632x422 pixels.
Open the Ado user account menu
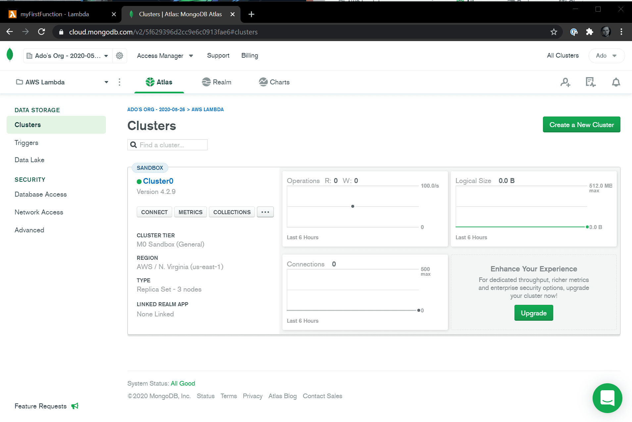[606, 56]
